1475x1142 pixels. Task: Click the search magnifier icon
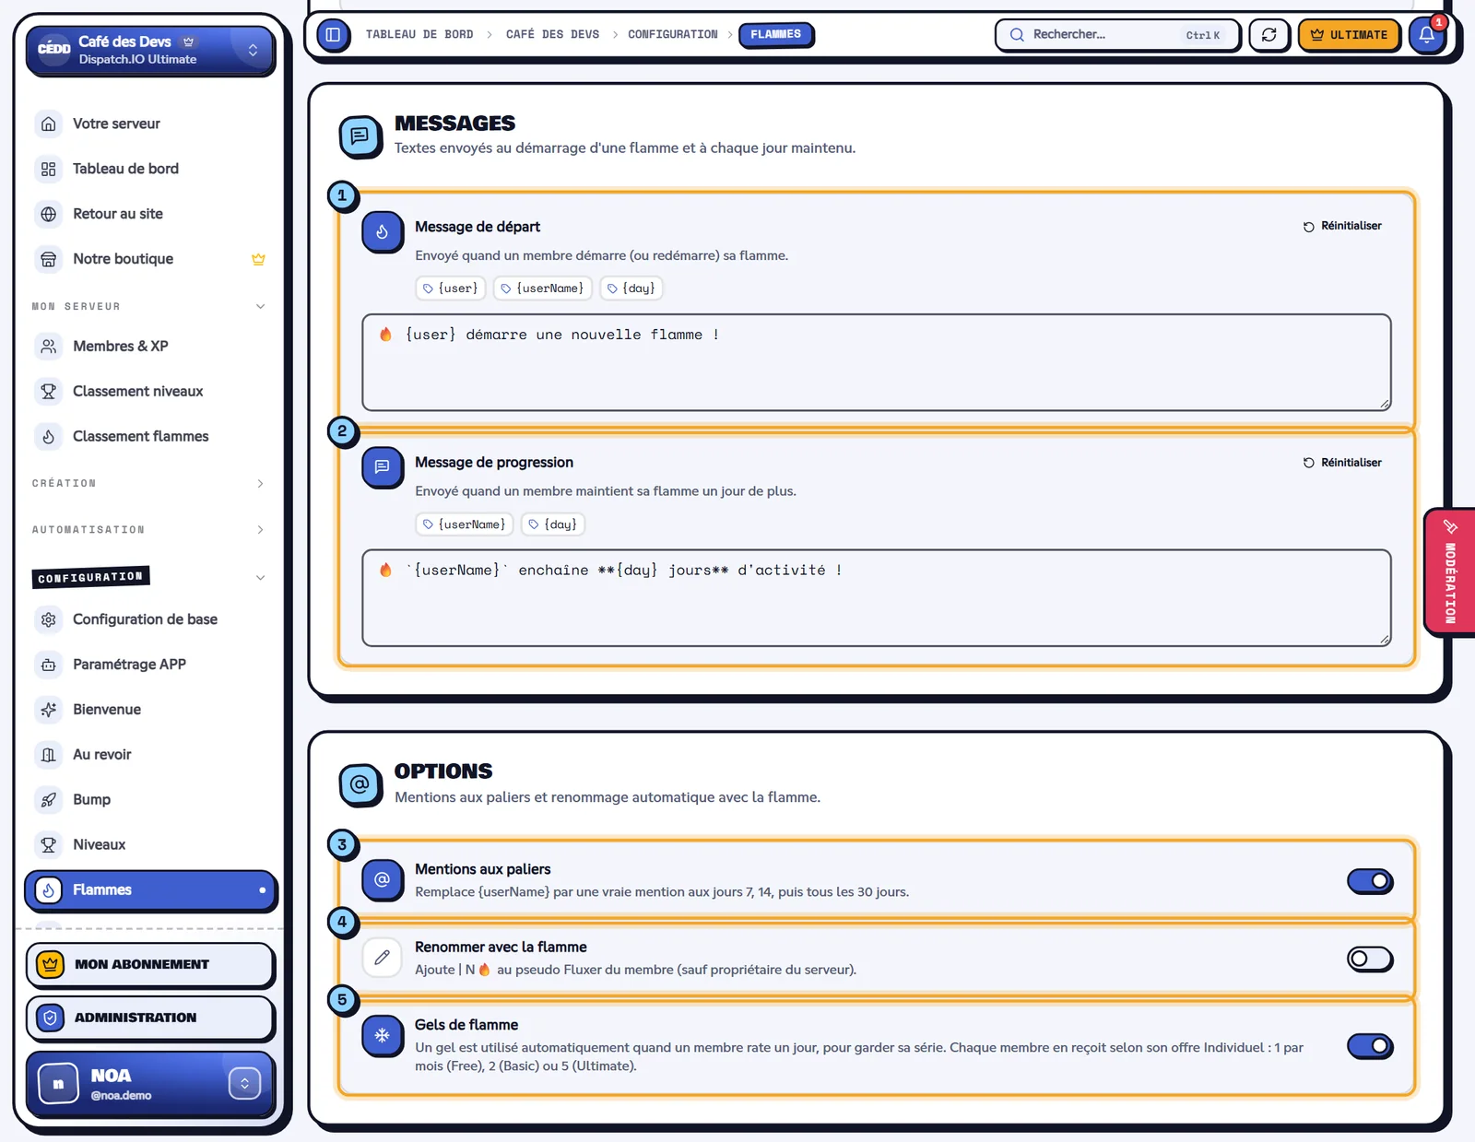[x=1017, y=35]
